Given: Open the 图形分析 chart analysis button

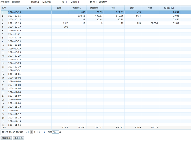Looking at the screenshot, I should coord(19,138).
